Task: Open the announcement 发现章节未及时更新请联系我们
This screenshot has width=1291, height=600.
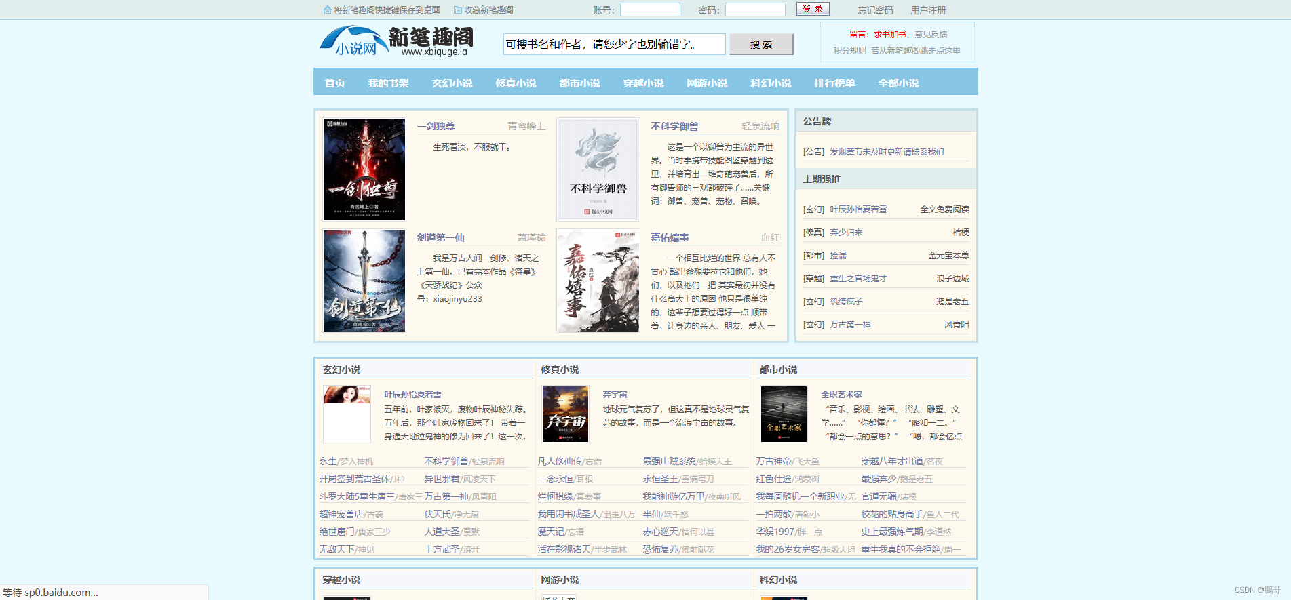Action: click(887, 152)
